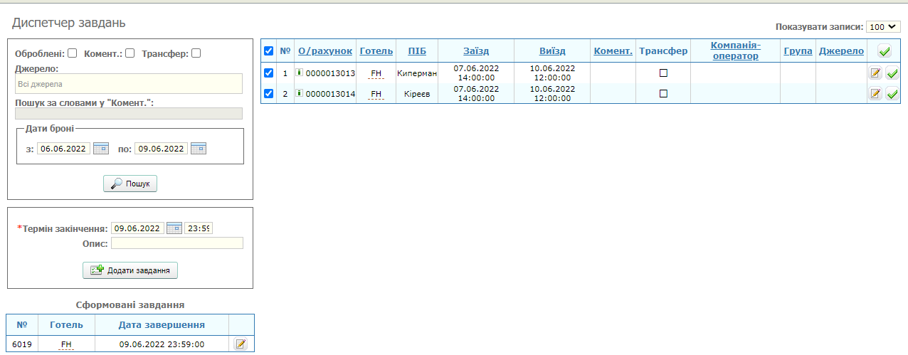The height and width of the screenshot is (355, 908).
Task: Uncheck the select-all checkbox in table header
Action: (268, 51)
